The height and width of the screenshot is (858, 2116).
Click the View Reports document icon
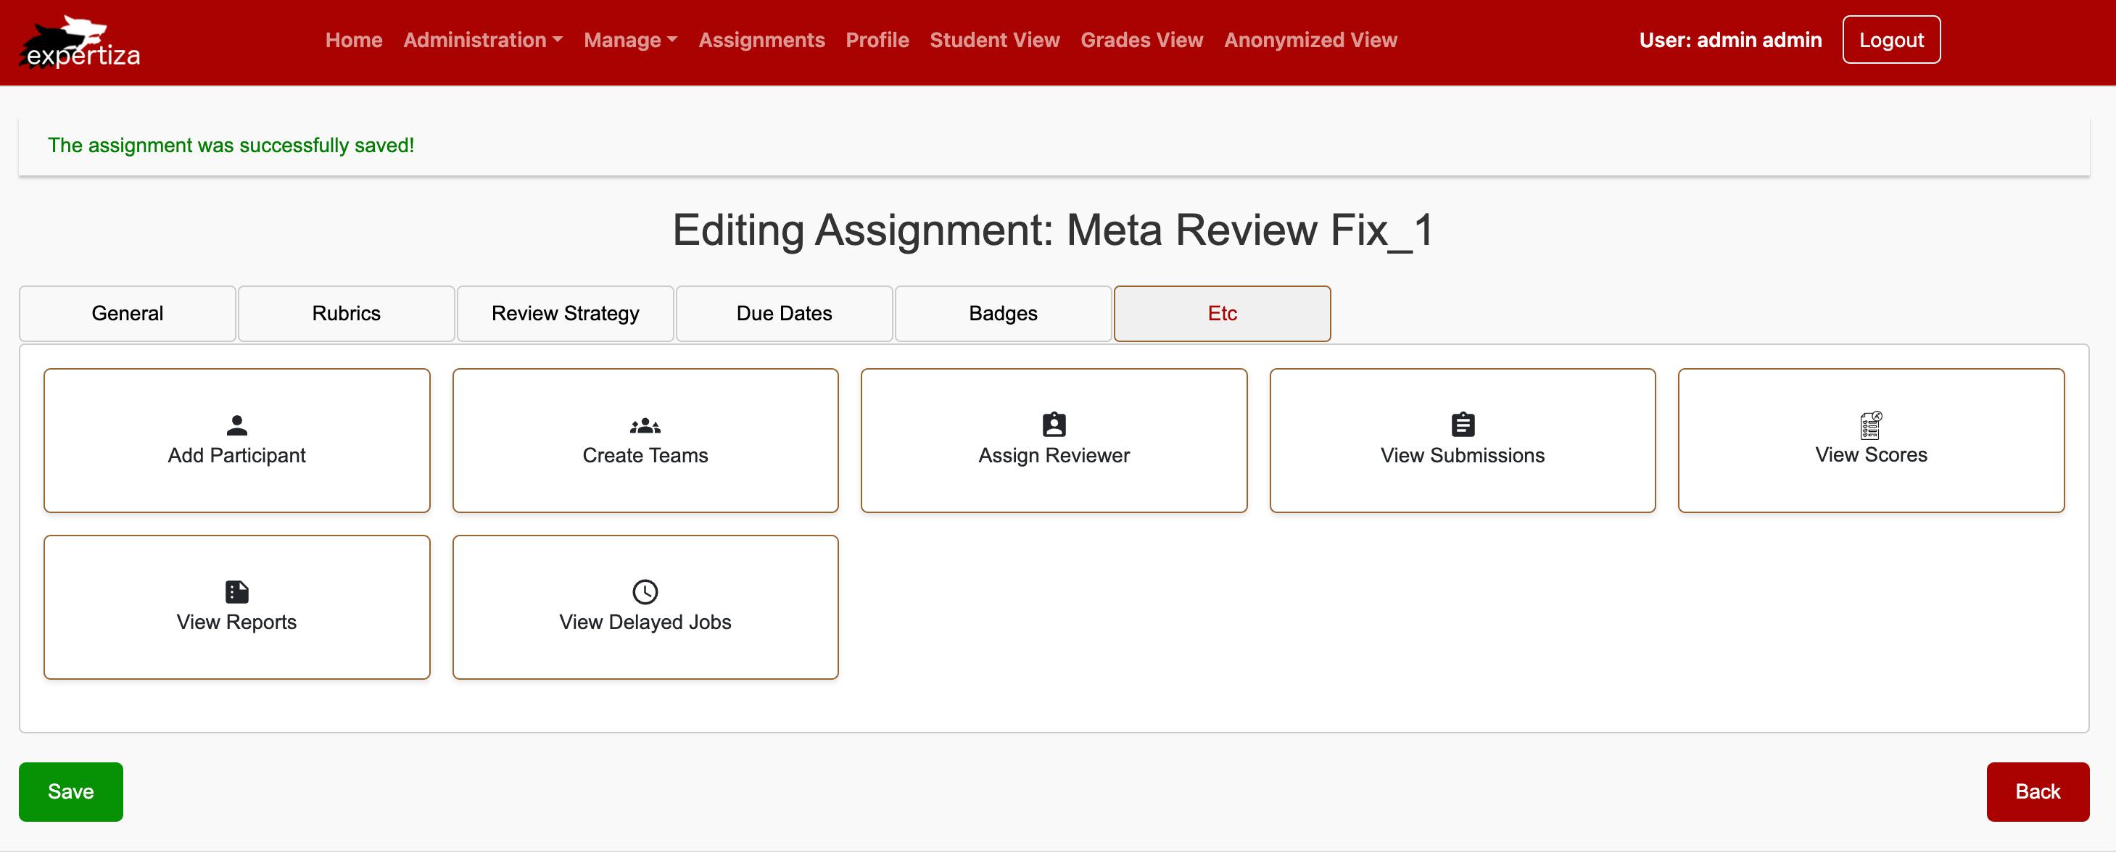pos(236,592)
